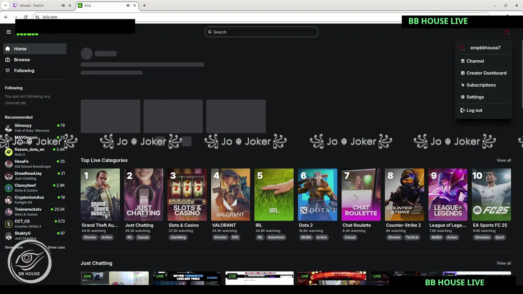Mute the Twitch tab audio icon

pos(63,5)
